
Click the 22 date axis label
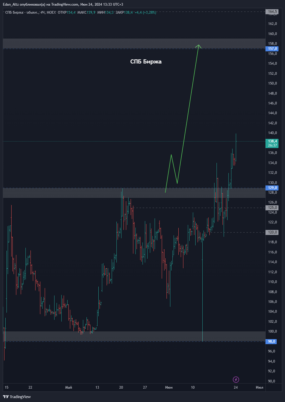click(30, 388)
